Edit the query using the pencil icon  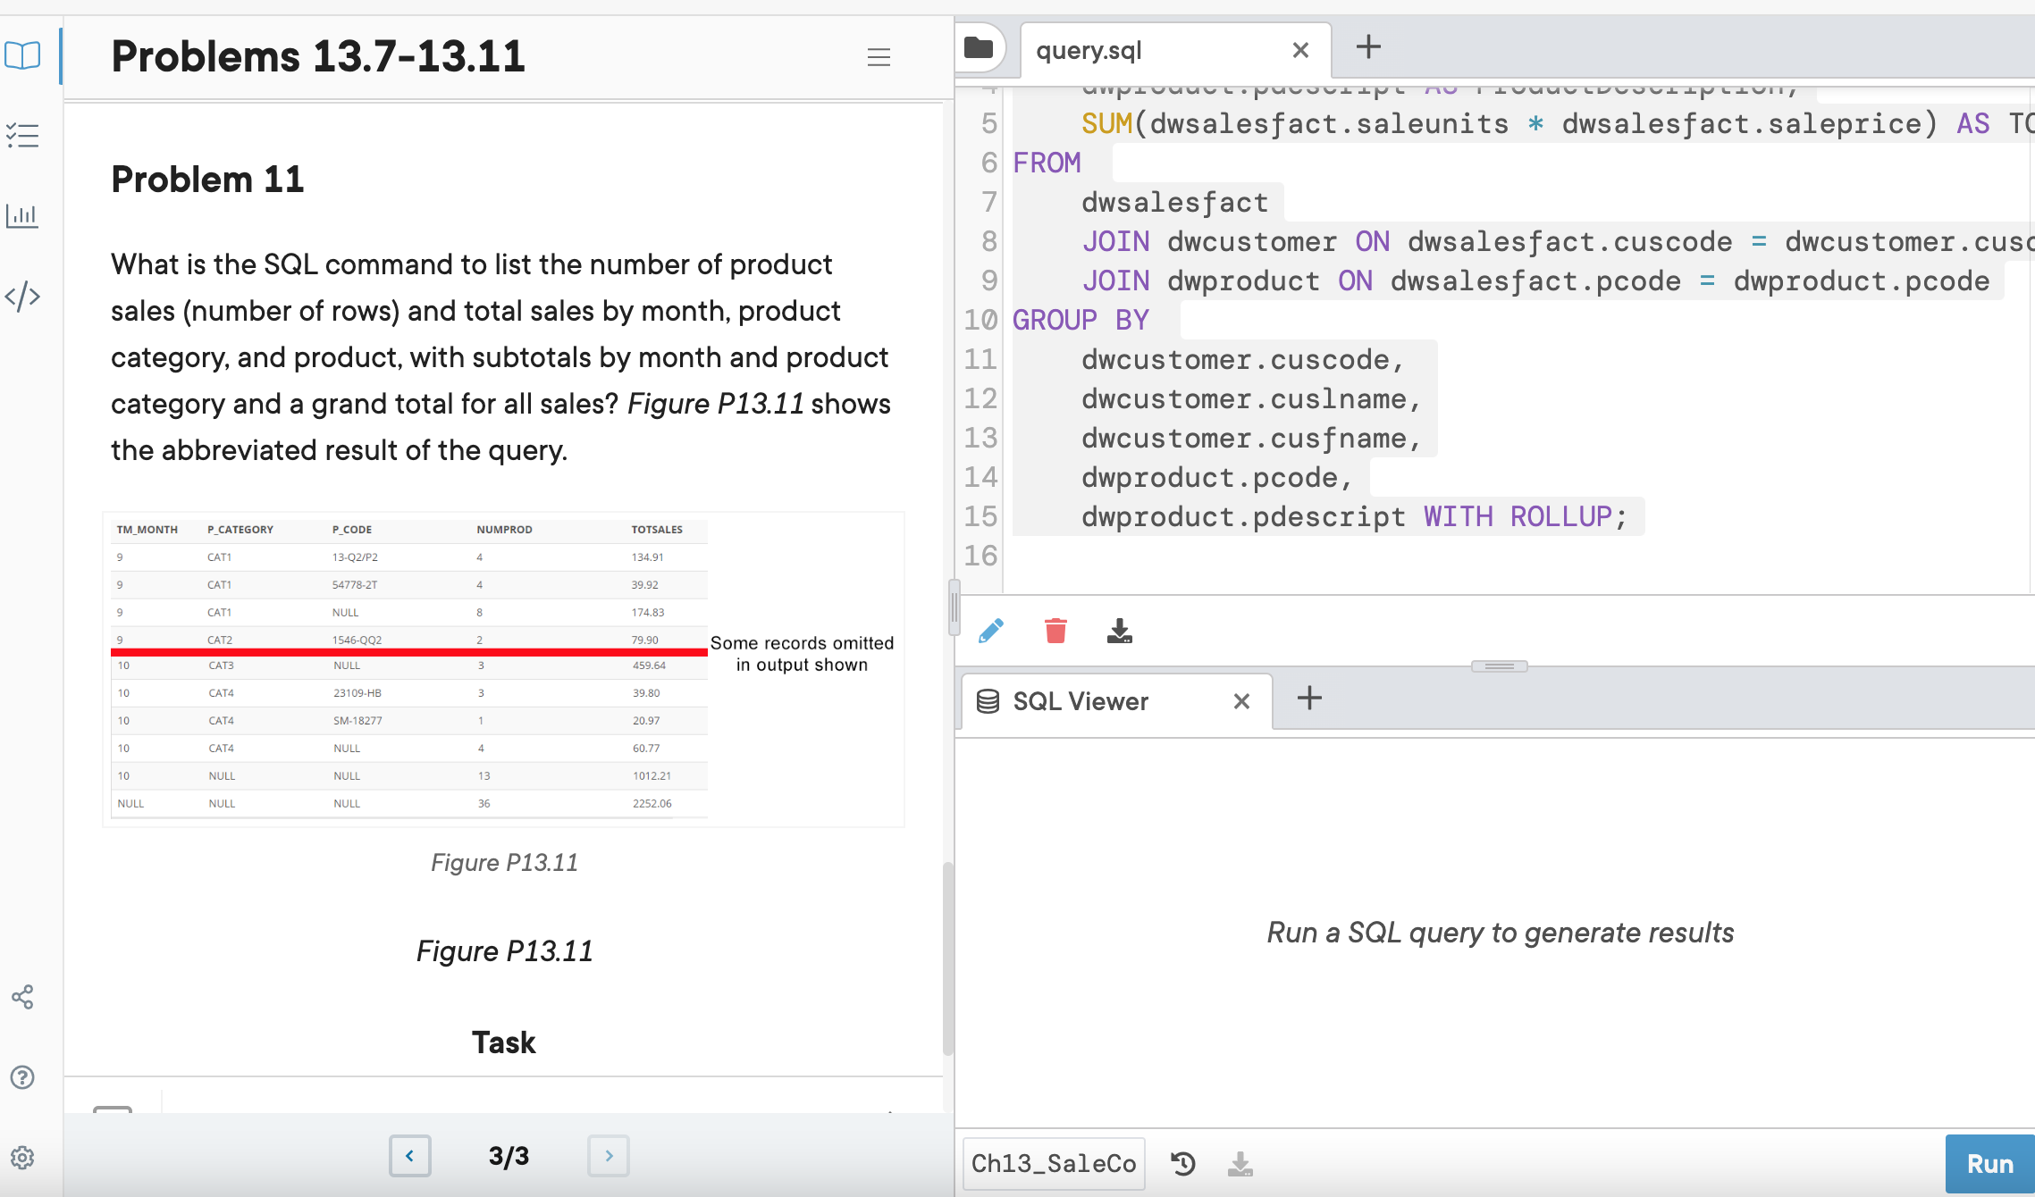click(x=990, y=630)
